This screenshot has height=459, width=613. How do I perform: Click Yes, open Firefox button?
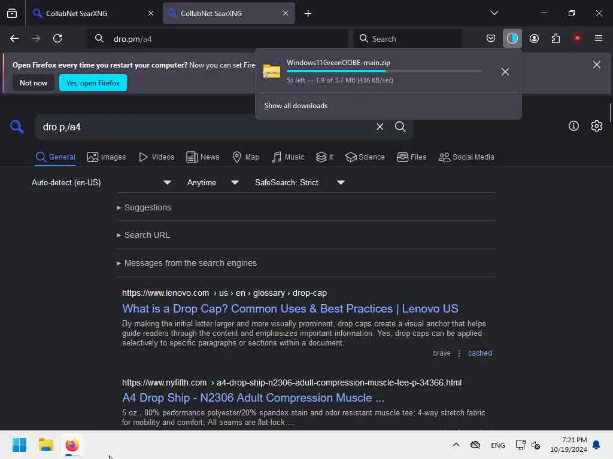tap(93, 82)
